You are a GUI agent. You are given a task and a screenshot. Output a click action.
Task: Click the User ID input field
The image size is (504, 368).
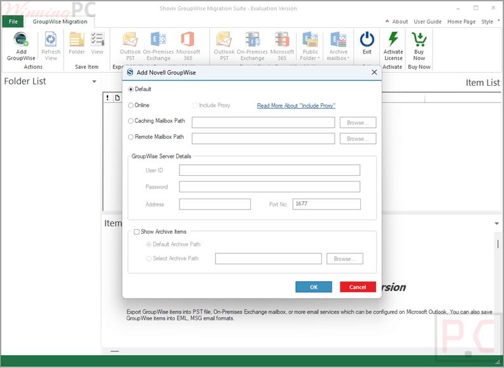coord(269,170)
